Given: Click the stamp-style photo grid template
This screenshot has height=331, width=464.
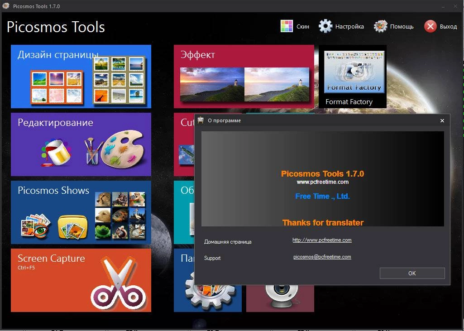Looking at the screenshot, I should click(x=119, y=80).
